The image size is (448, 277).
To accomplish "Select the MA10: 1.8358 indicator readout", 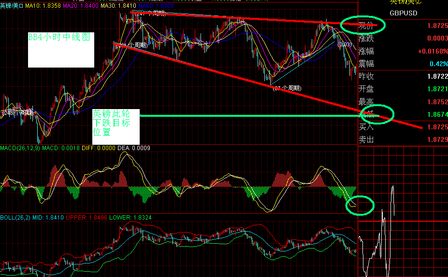I will 43,6.
